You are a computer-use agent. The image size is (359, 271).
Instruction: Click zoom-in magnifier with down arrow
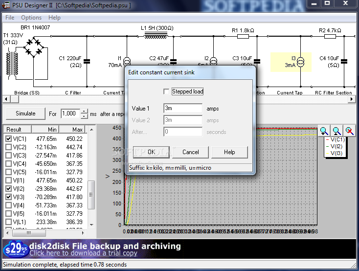pyautogui.click(x=324, y=131)
